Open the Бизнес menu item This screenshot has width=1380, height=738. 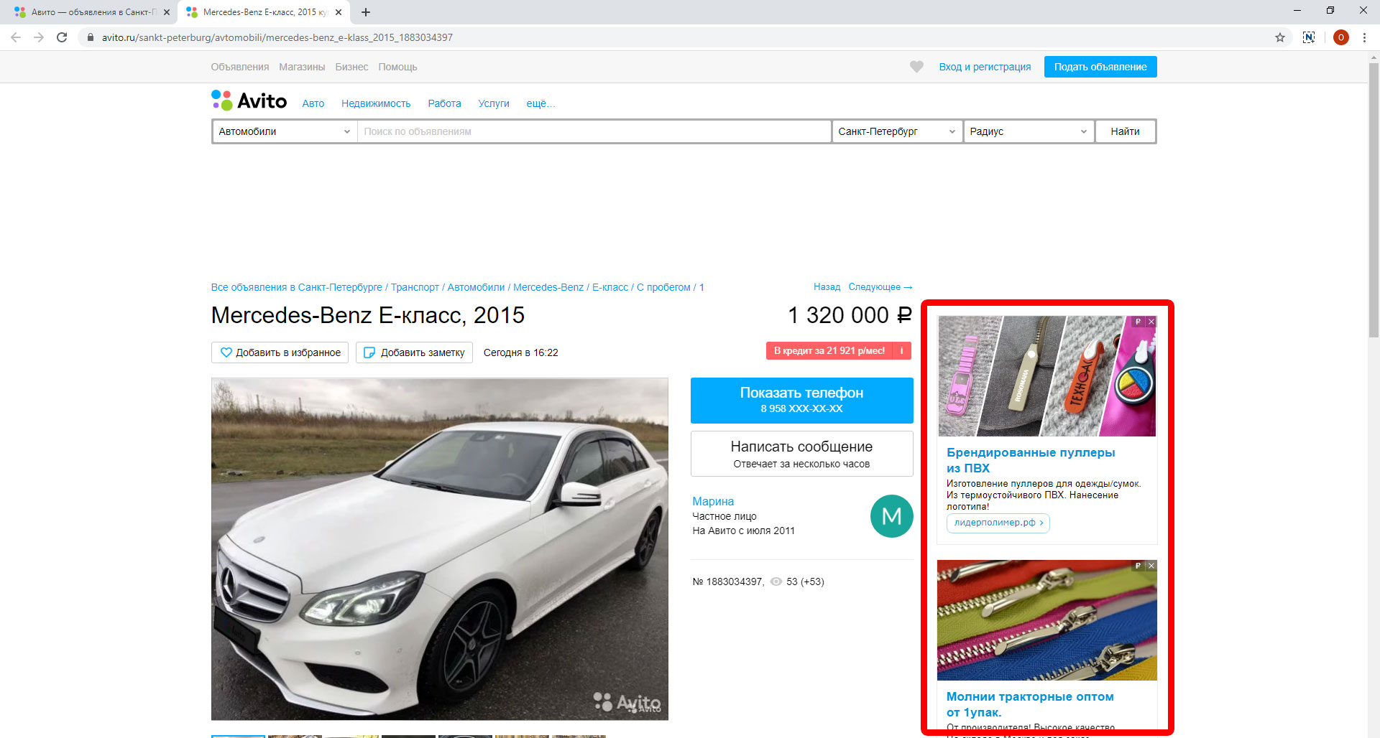point(351,67)
